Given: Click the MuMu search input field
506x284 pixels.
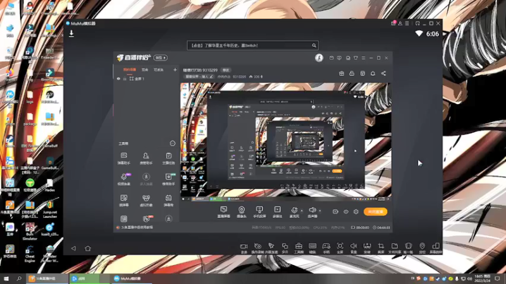Looking at the screenshot, I should (249, 45).
